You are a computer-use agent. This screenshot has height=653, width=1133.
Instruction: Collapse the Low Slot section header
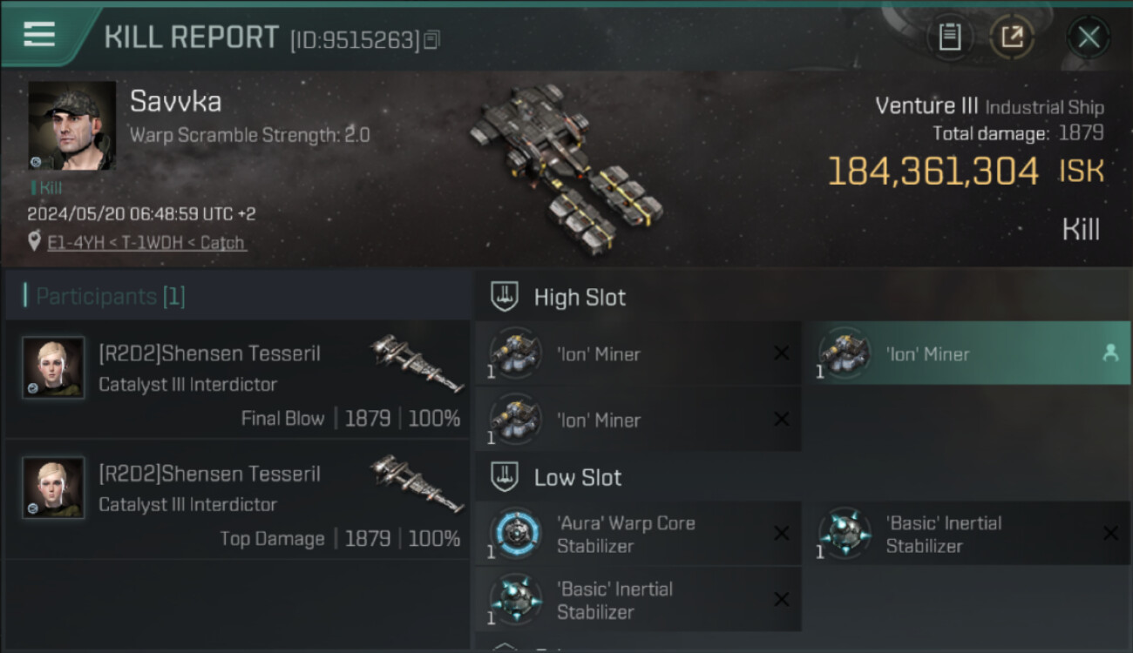click(x=803, y=477)
